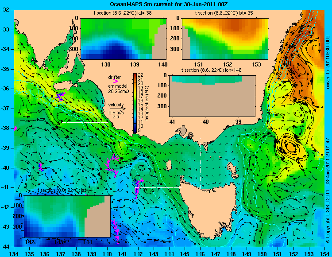Click the 134 label on the longitude axis
The height and width of the screenshot is (257, 332).
(14, 254)
